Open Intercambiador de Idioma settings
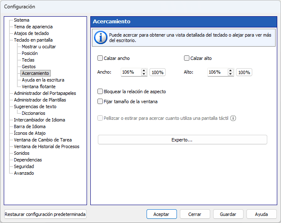The image size is (281, 223). coord(40,120)
